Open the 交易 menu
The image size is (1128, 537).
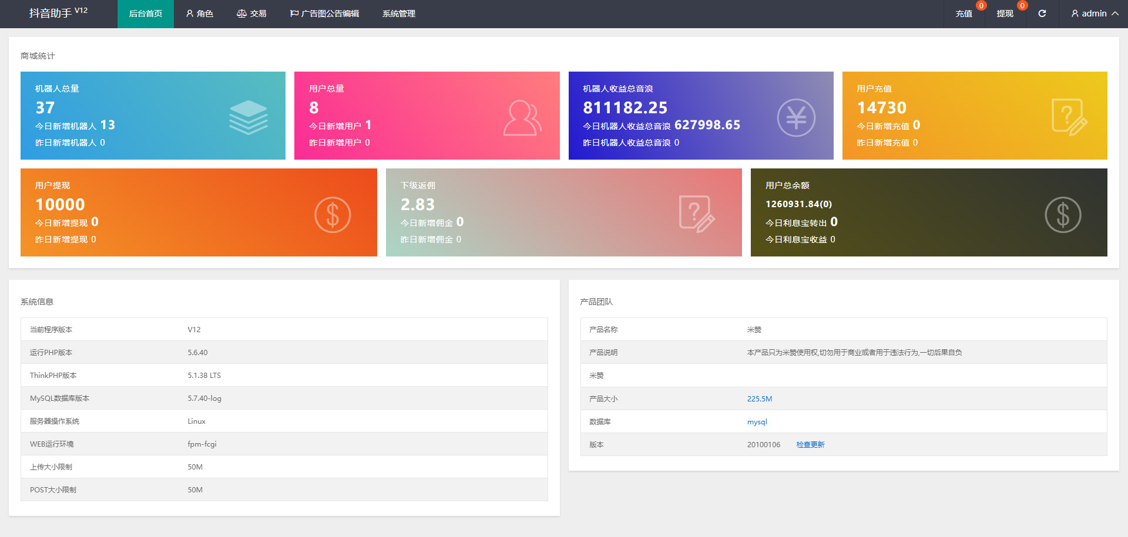251,13
